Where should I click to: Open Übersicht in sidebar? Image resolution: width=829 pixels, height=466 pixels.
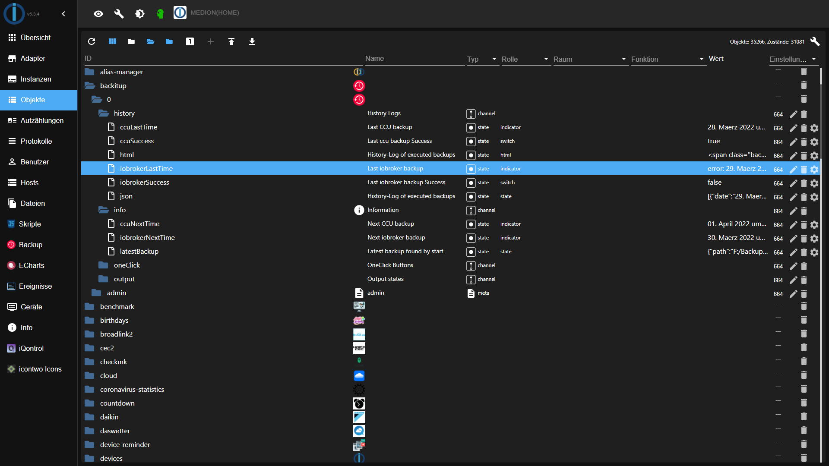coord(39,38)
